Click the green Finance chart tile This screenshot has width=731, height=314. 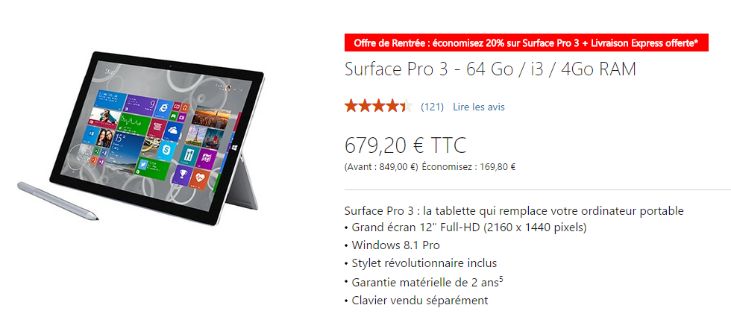(x=134, y=124)
